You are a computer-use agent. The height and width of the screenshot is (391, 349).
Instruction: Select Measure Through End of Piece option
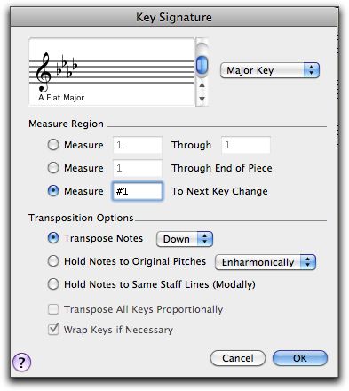(x=53, y=168)
